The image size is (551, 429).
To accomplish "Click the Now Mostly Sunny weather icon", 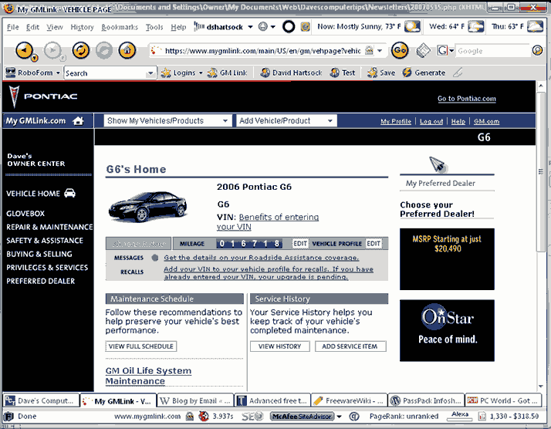I will click(x=412, y=27).
